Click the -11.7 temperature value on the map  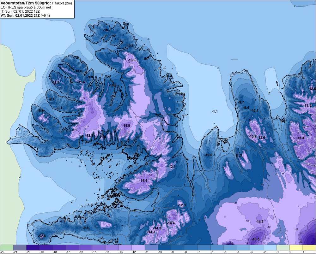coord(238,156)
